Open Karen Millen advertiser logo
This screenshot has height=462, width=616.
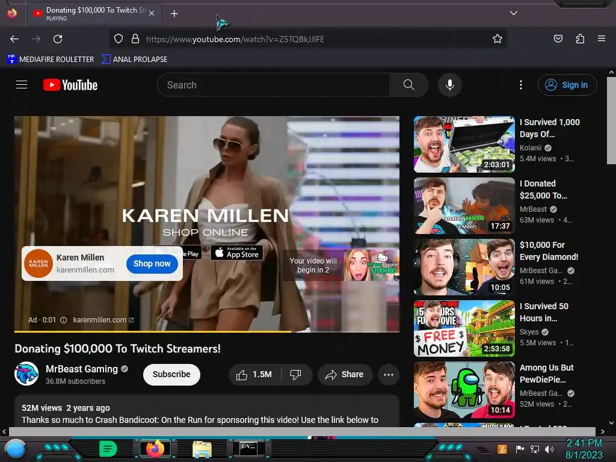point(38,263)
